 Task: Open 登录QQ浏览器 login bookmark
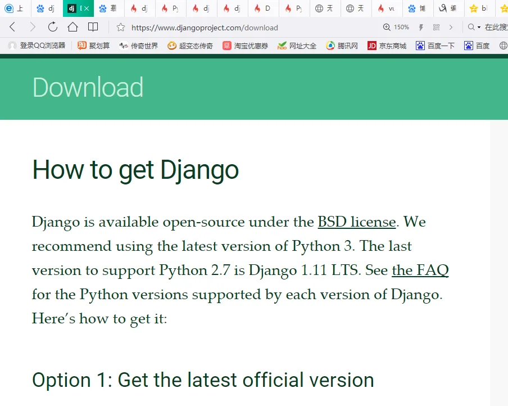click(37, 46)
